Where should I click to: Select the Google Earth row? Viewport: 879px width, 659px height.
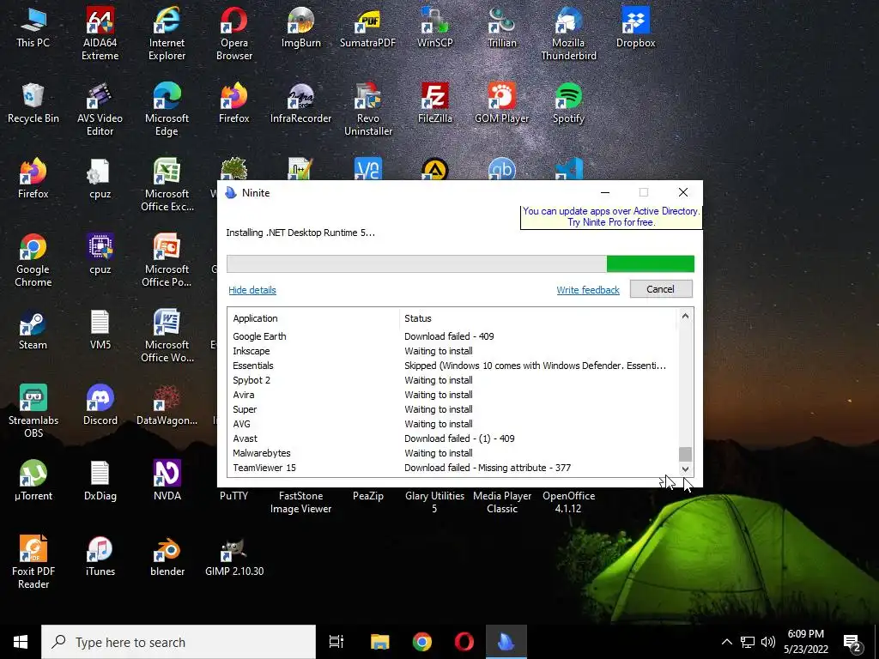tap(453, 336)
